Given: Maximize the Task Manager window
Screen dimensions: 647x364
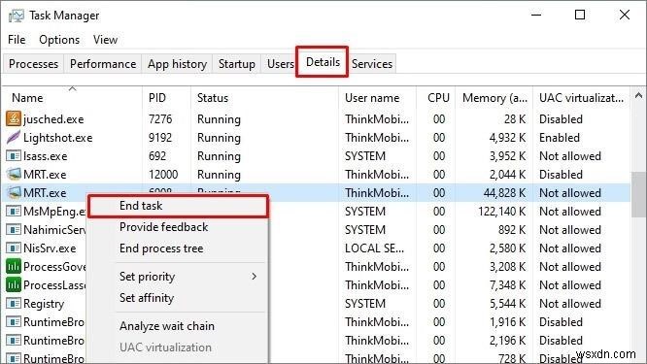Looking at the screenshot, I should click(x=580, y=16).
